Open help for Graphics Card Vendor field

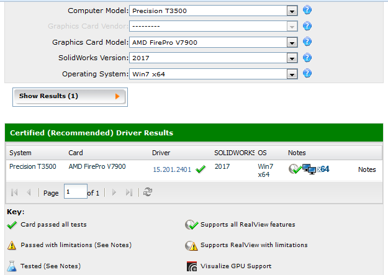307,26
